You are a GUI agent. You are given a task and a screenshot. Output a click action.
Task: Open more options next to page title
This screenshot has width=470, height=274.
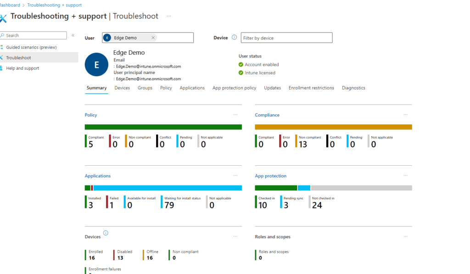pyautogui.click(x=169, y=16)
